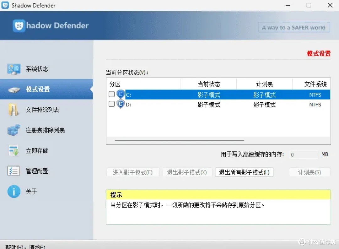Click the NTFS cell in C: row
The image size is (339, 249).
pos(315,95)
